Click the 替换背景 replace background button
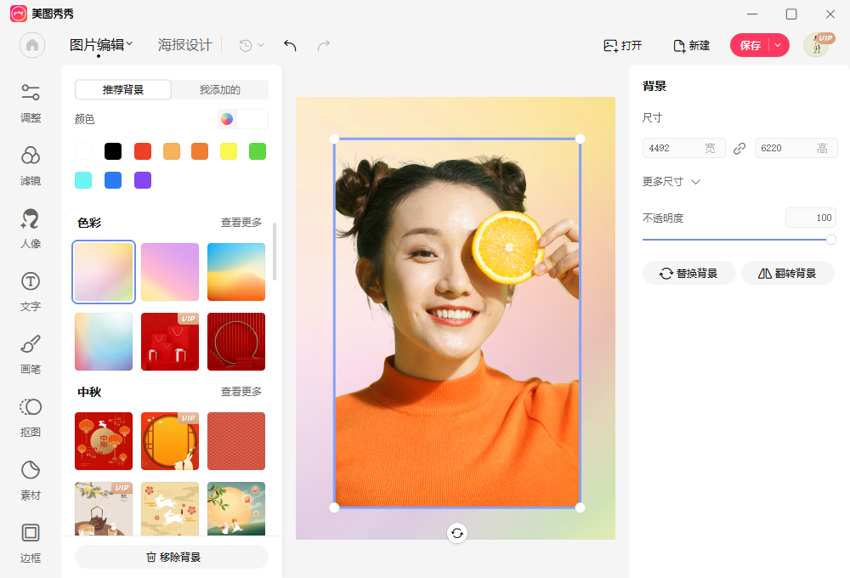This screenshot has width=850, height=578. (x=688, y=273)
